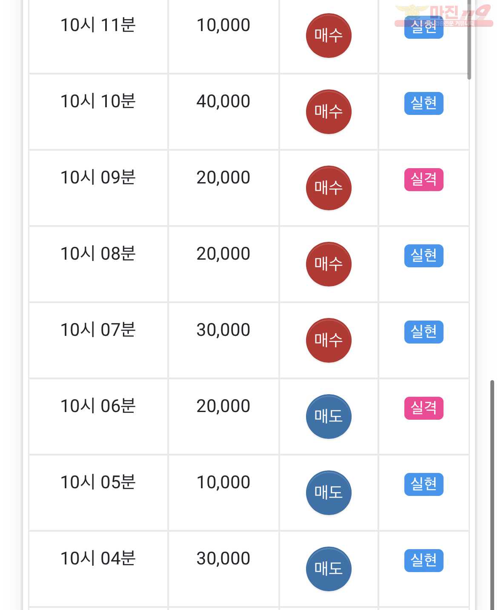Click the watermark logo in the top corner
This screenshot has height=610, width=498.
[x=444, y=16]
